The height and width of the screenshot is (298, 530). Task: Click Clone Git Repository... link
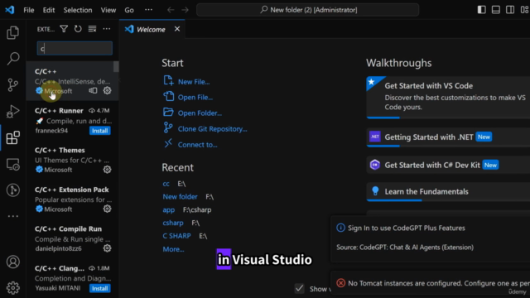(212, 129)
